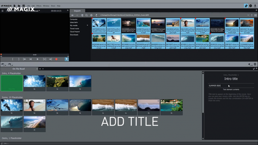Open the folder path dropdown arrow

[248, 15]
